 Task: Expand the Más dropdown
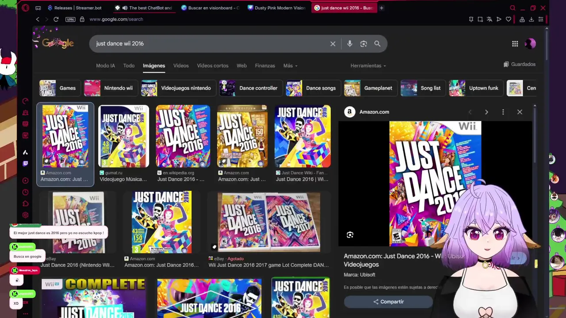click(290, 65)
